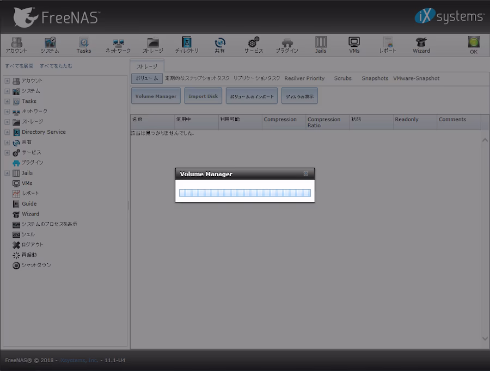The image size is (490, 371).
Task: Open the Snapshots tab
Action: 375,78
